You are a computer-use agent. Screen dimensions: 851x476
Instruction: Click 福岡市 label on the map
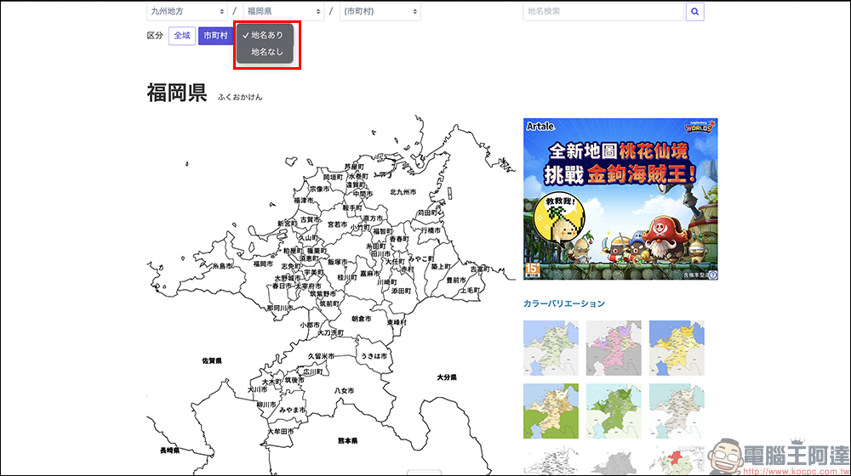click(x=263, y=264)
